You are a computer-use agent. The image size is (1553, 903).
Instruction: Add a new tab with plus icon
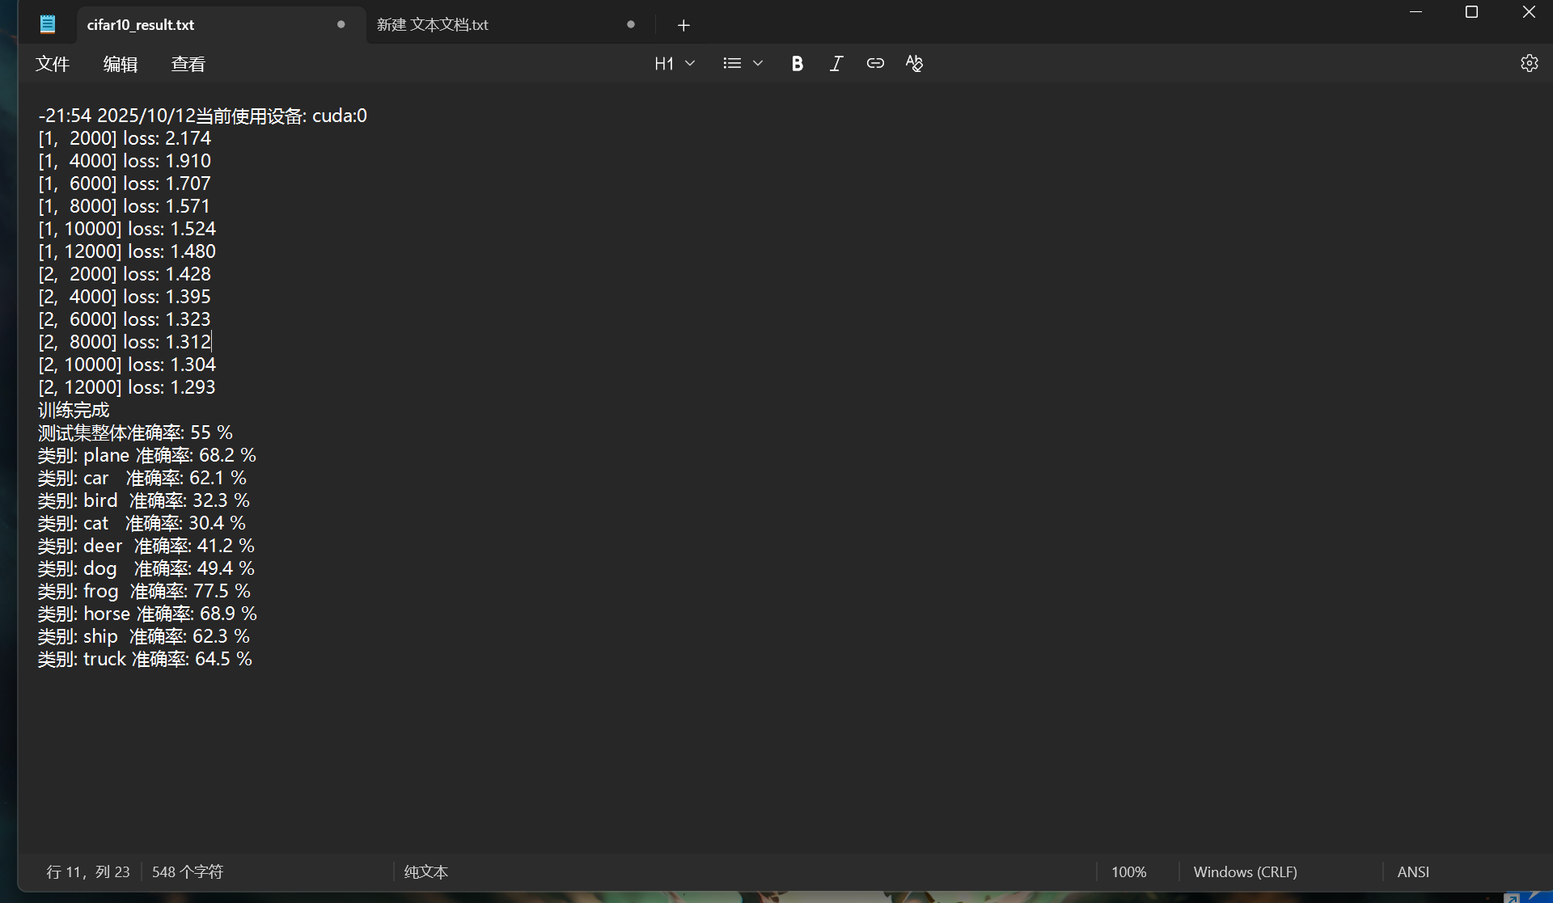point(683,26)
